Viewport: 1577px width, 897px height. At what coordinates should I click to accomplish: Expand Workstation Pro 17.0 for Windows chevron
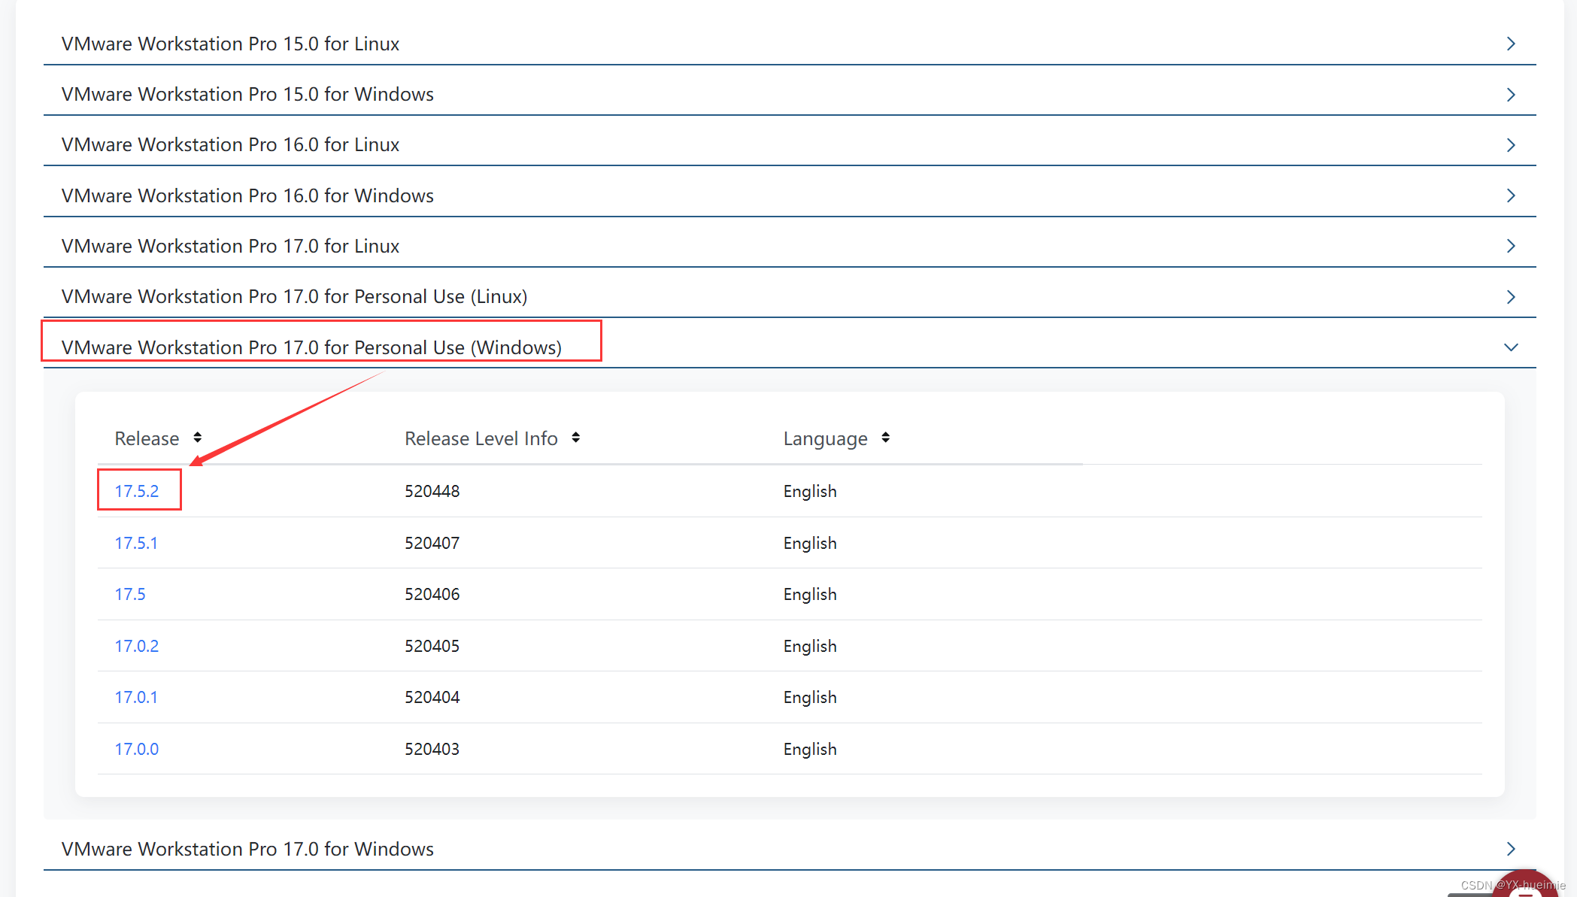(1511, 849)
